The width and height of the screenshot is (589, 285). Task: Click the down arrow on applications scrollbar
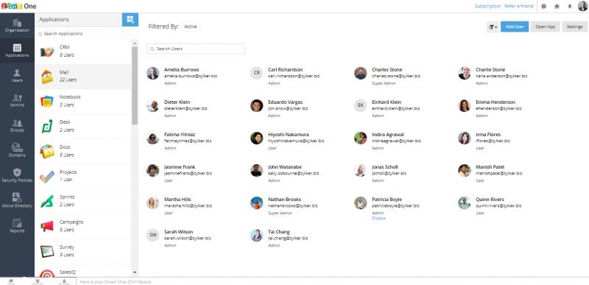tap(135, 272)
